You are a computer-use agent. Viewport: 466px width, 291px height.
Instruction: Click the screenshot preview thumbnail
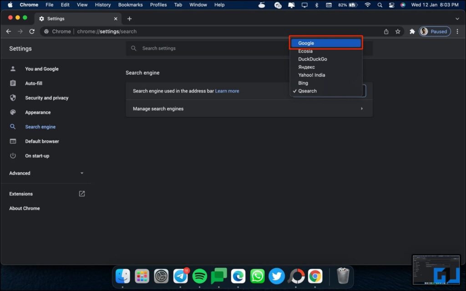pyautogui.click(x=436, y=270)
